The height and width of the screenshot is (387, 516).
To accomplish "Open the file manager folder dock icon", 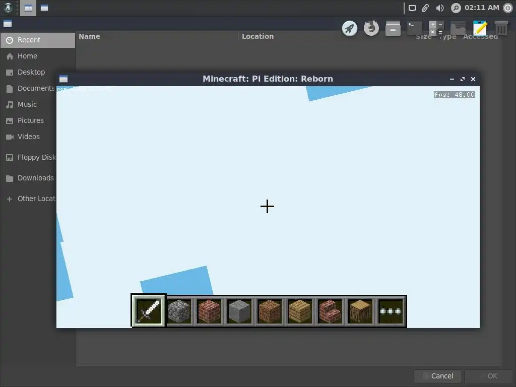I will [x=458, y=28].
